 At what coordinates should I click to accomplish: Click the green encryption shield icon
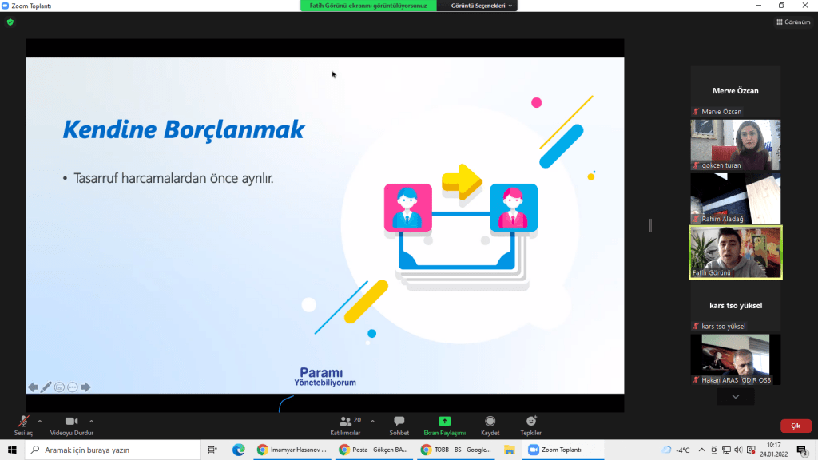pos(10,22)
